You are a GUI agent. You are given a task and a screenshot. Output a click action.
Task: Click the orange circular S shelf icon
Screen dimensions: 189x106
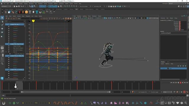26,12
